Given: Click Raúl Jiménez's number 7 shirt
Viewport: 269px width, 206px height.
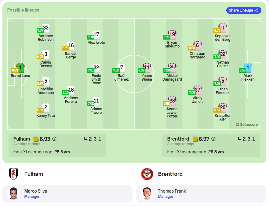Looking at the screenshot, I should 122,68.
